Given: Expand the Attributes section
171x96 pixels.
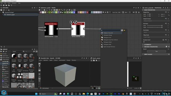Looking at the screenshot, I should (x=143, y=45).
